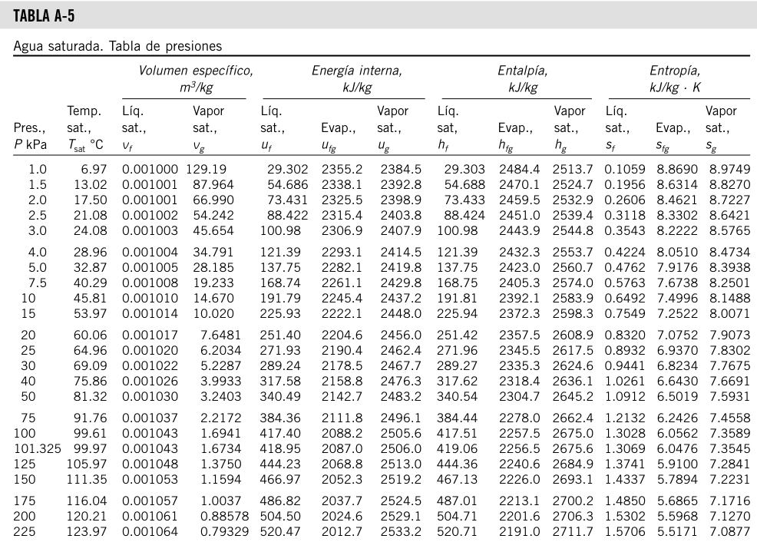Viewport: 757px width, 542px height.
Task: Select saturation temperature 6.97
Action: click(x=94, y=169)
